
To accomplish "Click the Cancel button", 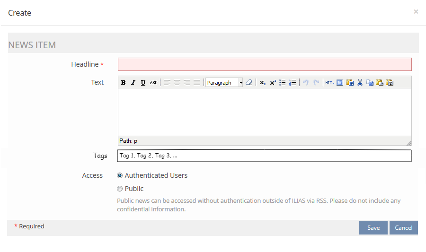I will [404, 228].
